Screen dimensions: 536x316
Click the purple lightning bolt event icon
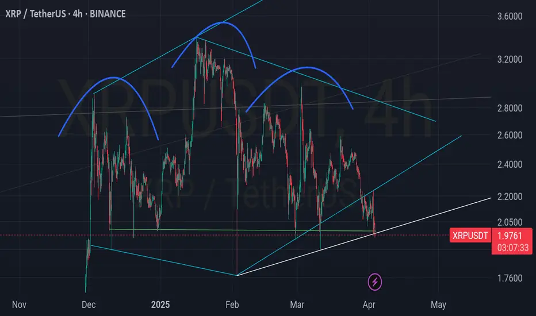[x=374, y=282]
